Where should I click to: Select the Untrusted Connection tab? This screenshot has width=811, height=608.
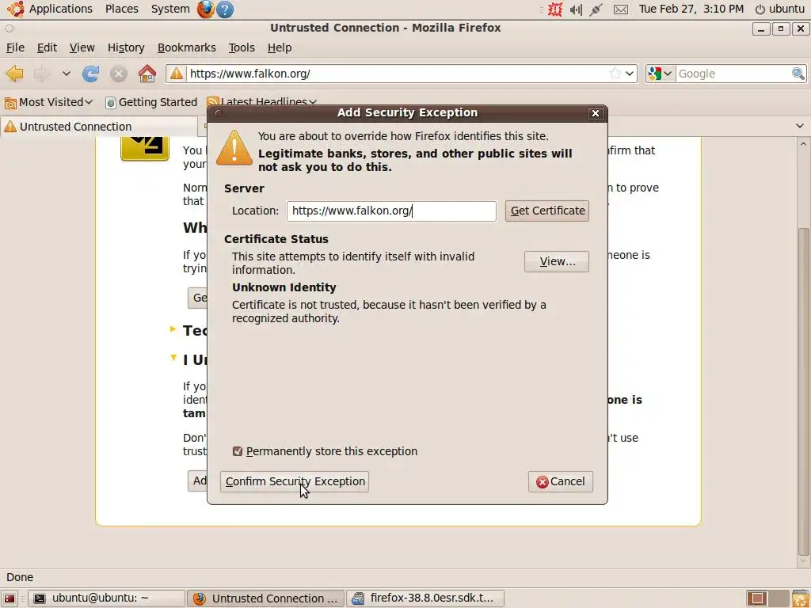[x=99, y=127]
